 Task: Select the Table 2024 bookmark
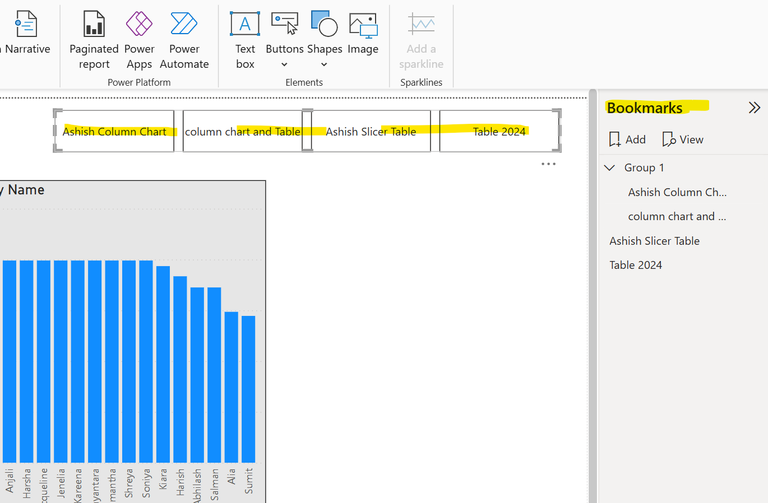click(x=636, y=264)
